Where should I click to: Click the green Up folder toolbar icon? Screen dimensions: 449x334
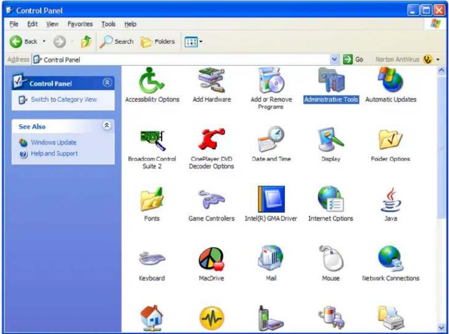click(86, 42)
